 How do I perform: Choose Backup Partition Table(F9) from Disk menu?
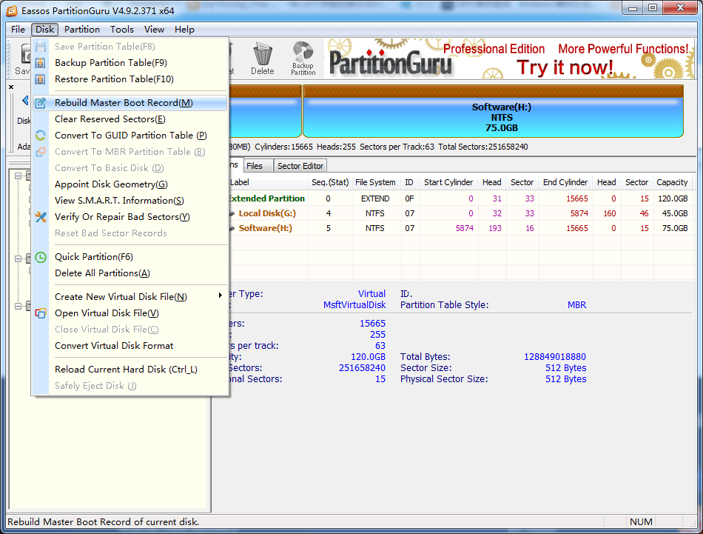(111, 63)
